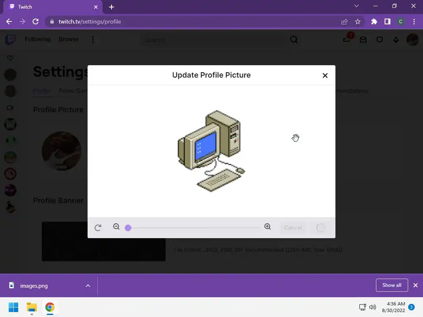Open a new browser tab
The image size is (423, 317).
[112, 7]
